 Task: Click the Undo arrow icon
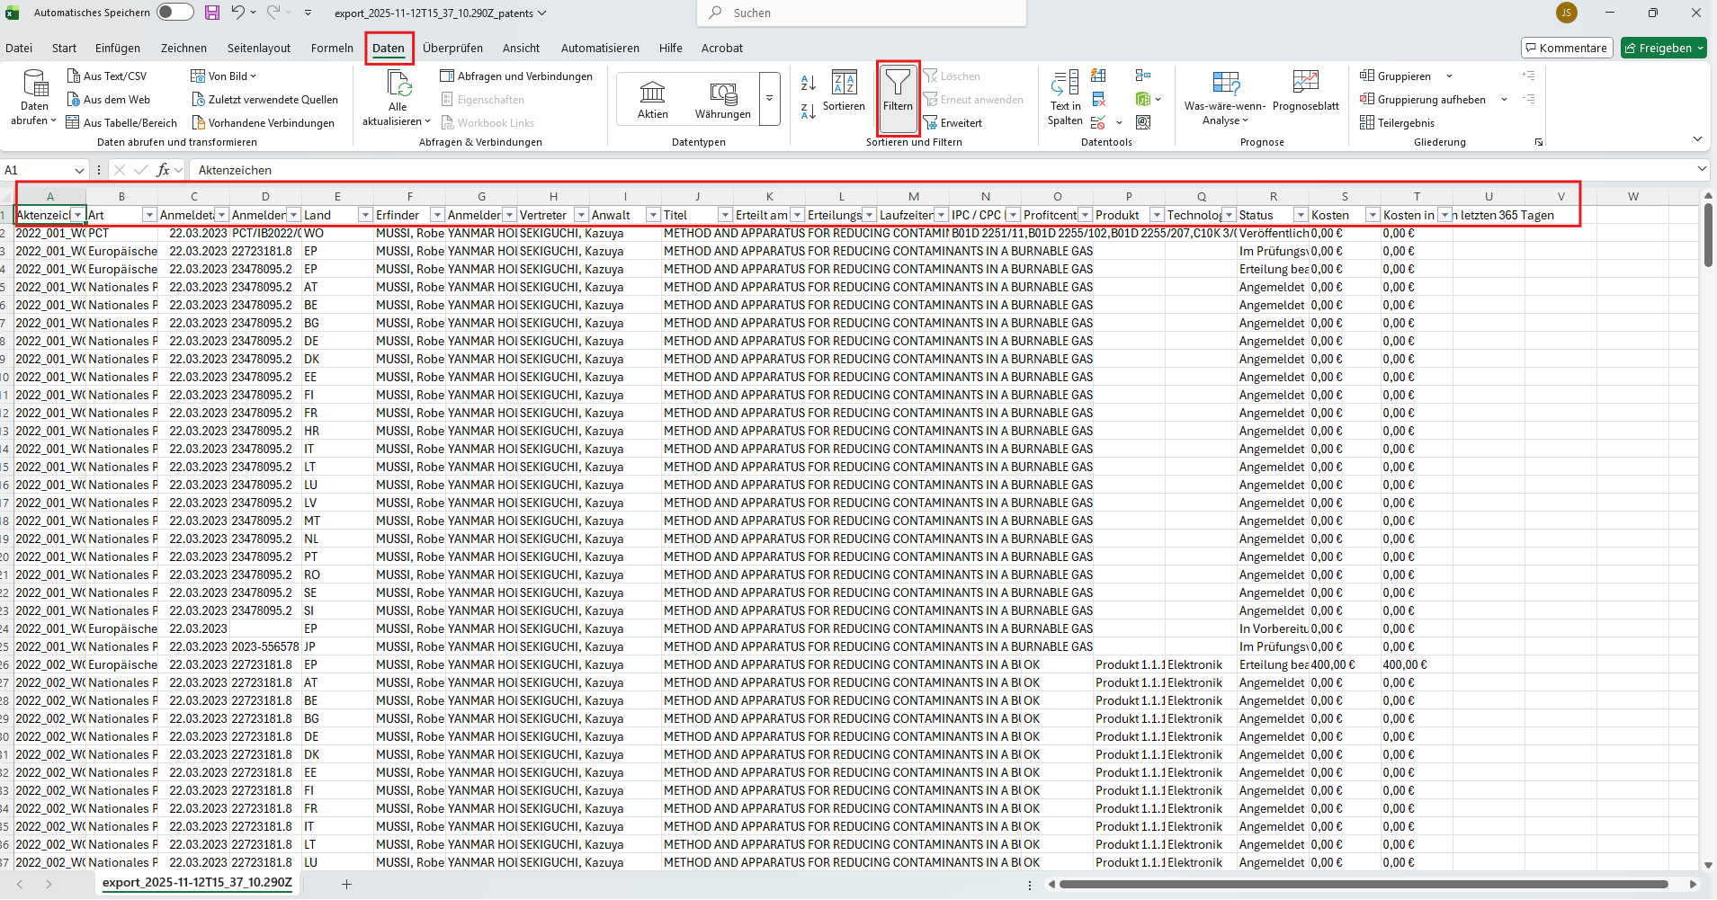(237, 13)
